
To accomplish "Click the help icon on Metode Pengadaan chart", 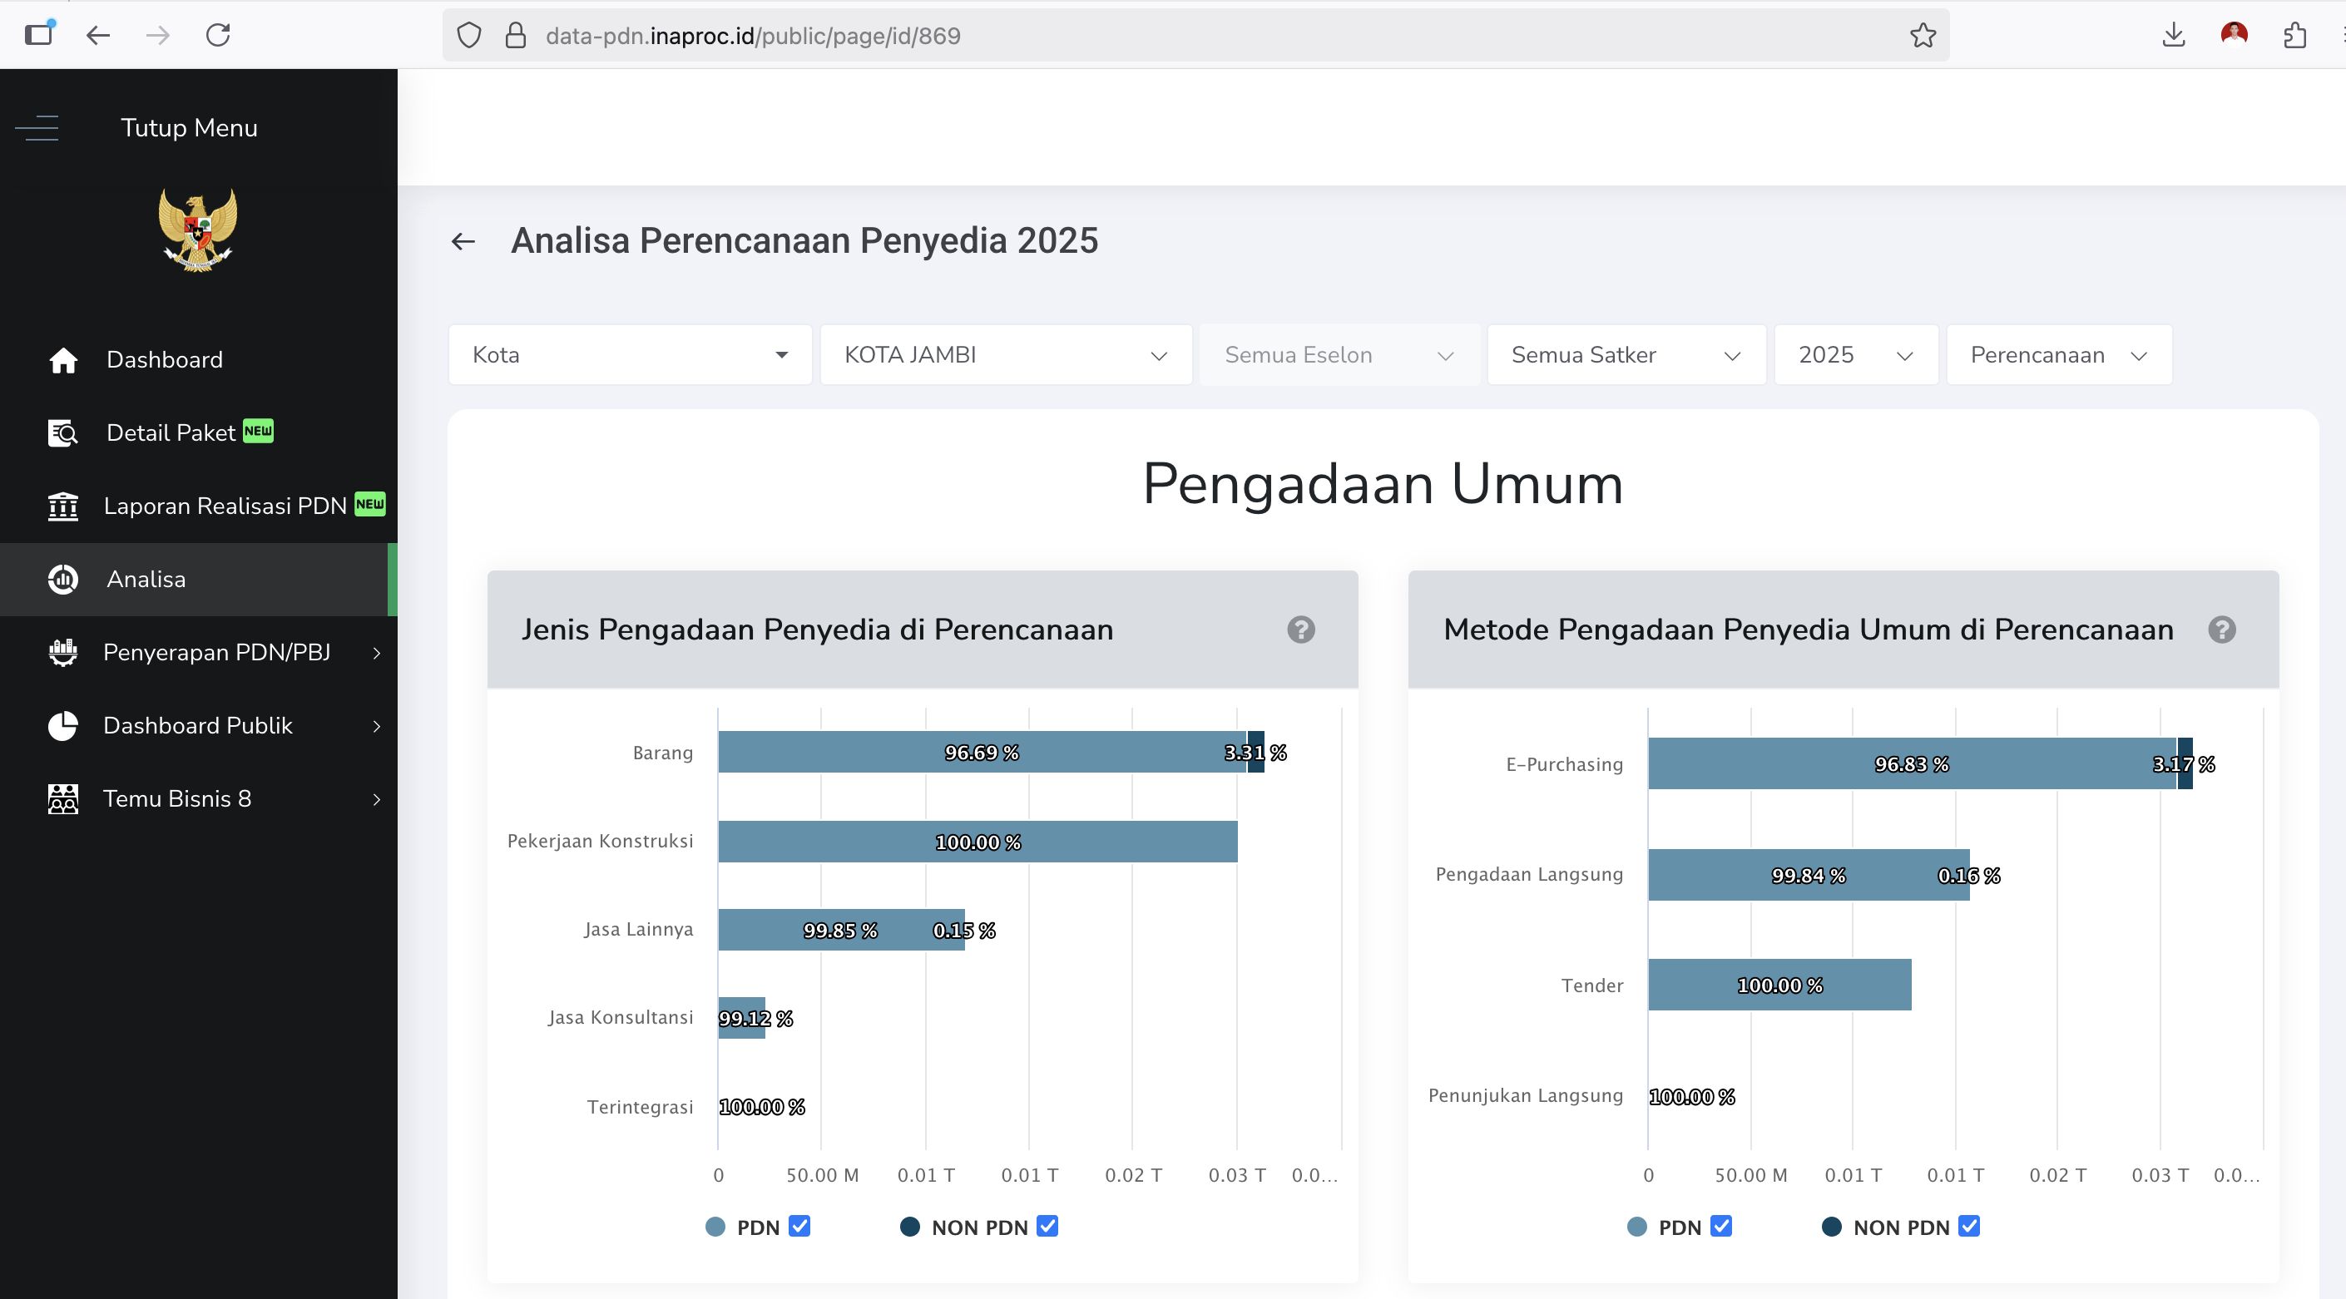I will click(2223, 629).
